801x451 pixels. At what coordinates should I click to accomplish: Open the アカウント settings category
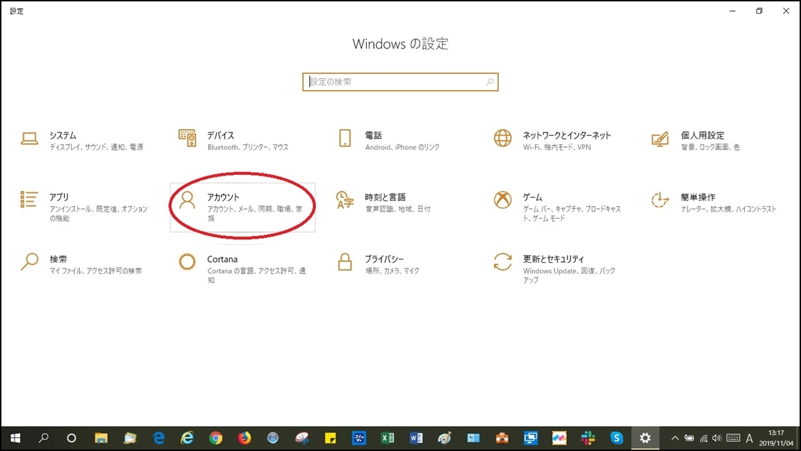pos(242,207)
